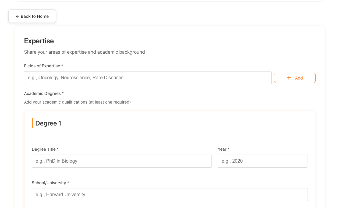
Task: Click the Year input showing e.g., 2020
Action: tap(262, 161)
